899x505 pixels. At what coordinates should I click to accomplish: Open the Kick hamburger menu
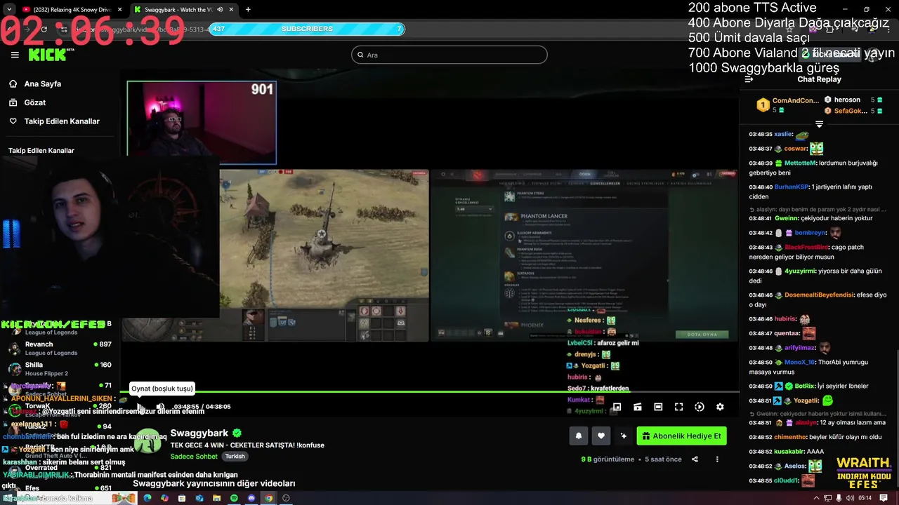[15, 55]
